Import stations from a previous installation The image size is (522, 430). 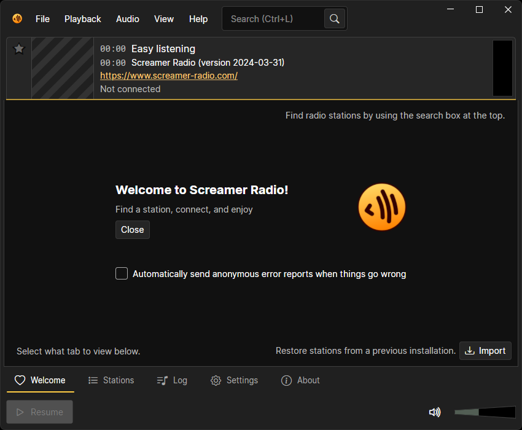[x=485, y=351]
